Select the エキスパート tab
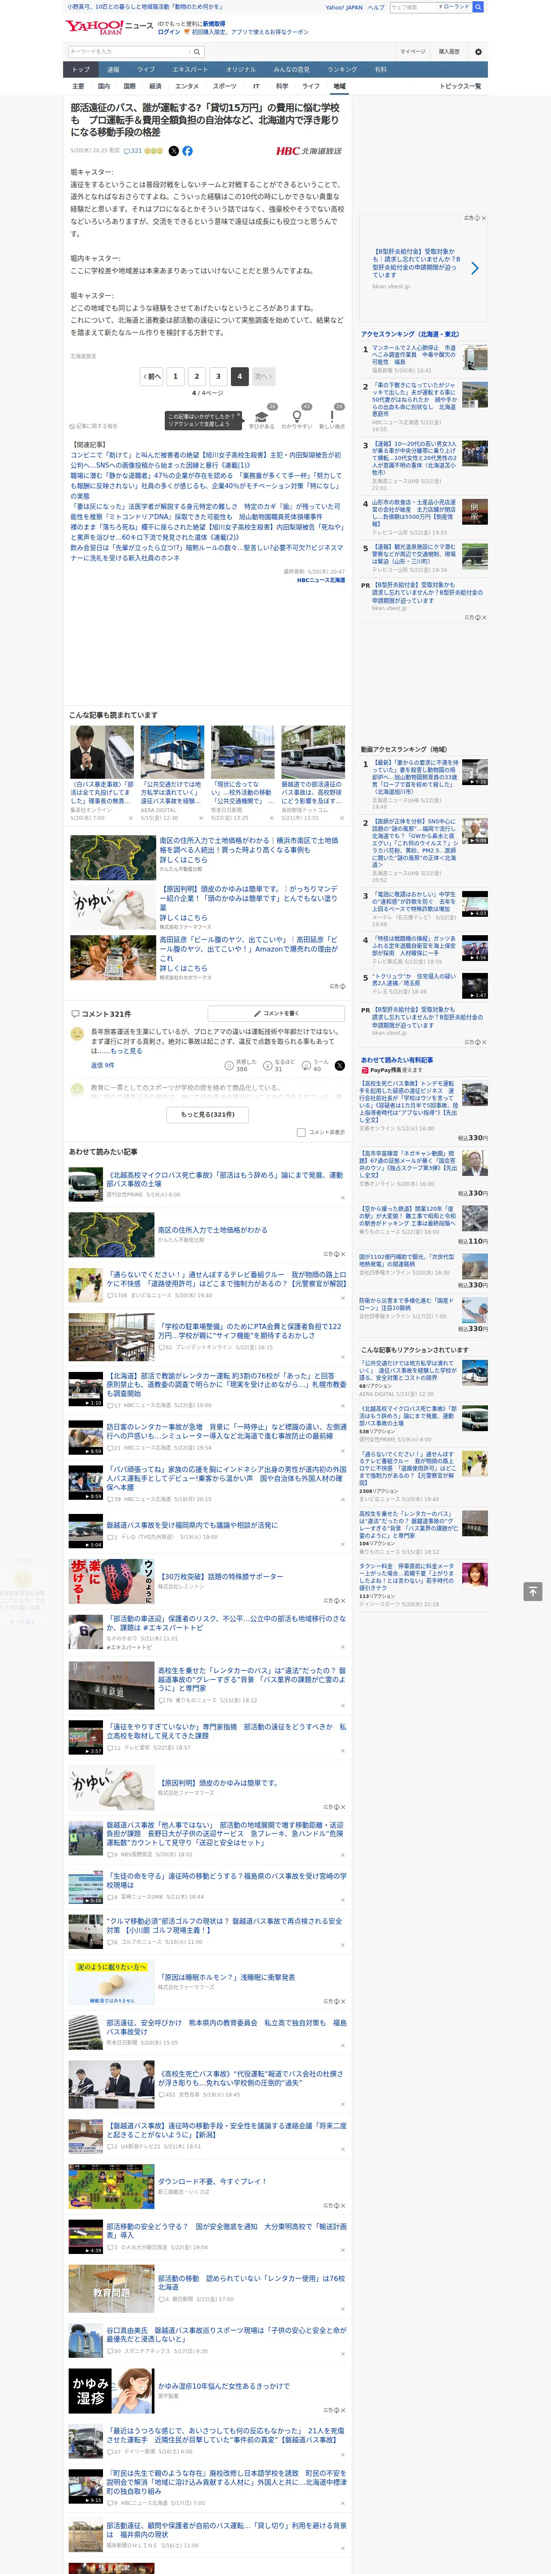The height and width of the screenshot is (2574, 551). point(190,69)
